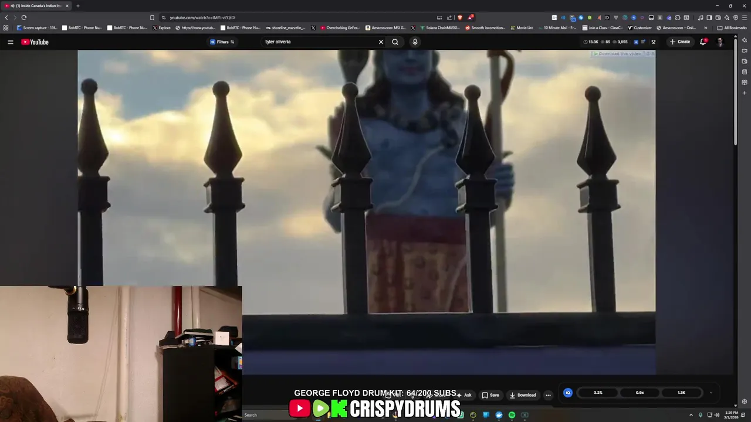Open sidebar settings gear at bottom right

744,401
